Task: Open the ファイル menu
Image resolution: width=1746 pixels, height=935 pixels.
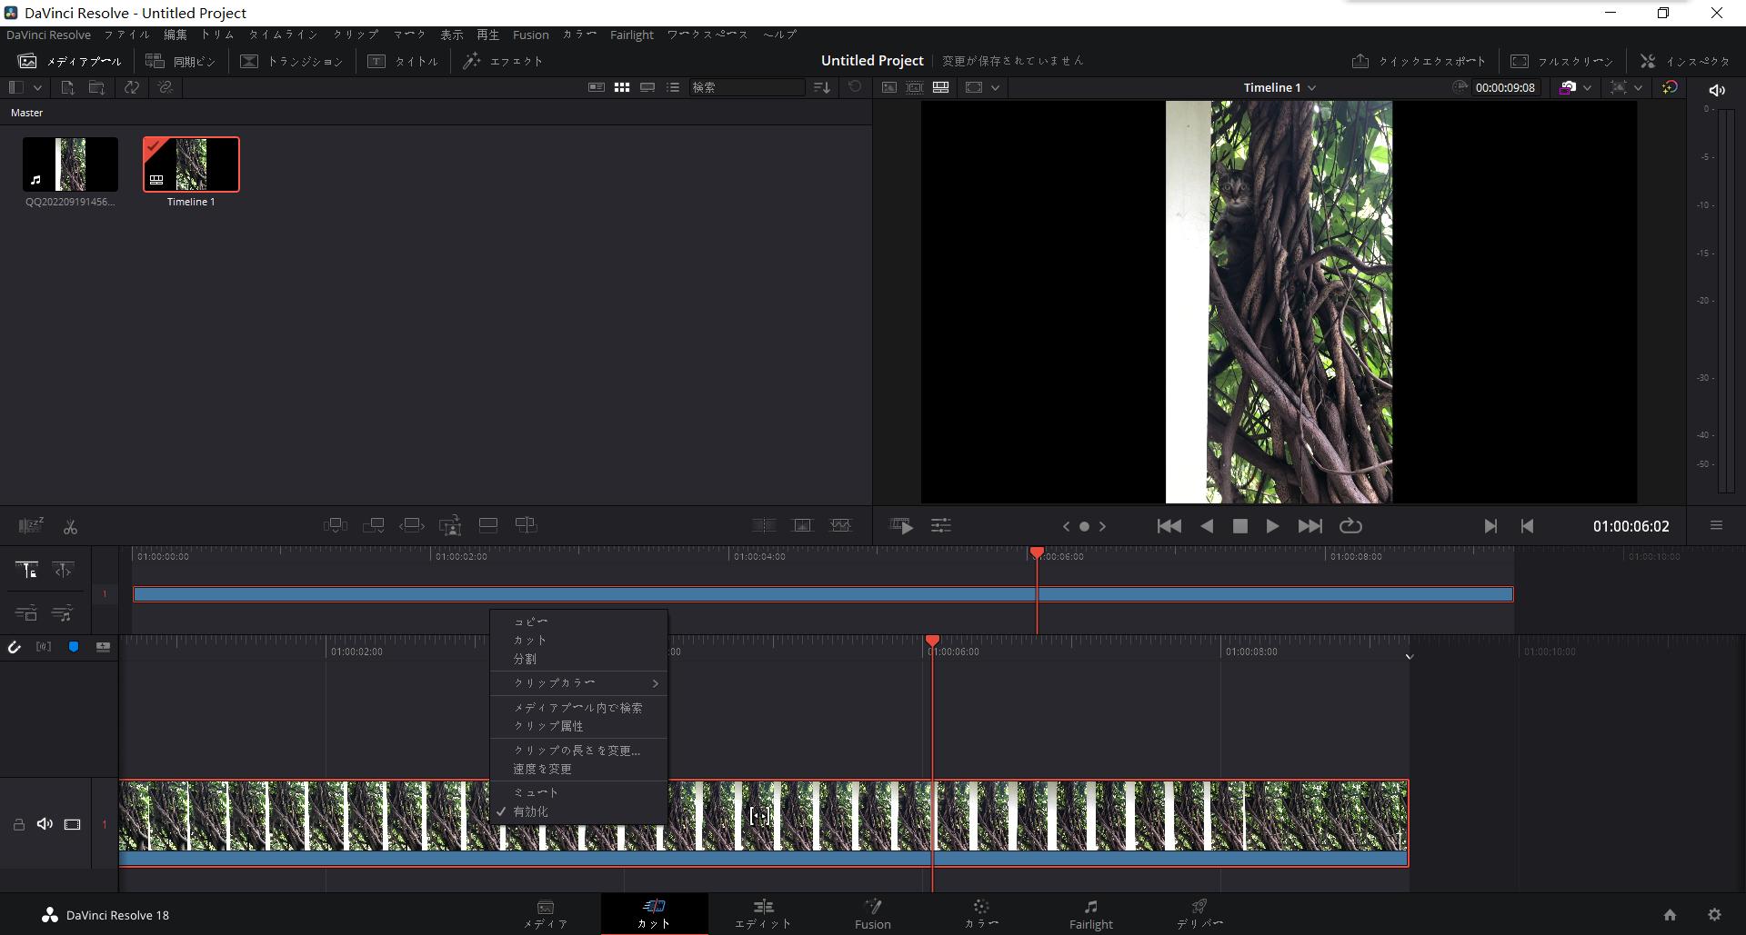Action: click(x=126, y=35)
